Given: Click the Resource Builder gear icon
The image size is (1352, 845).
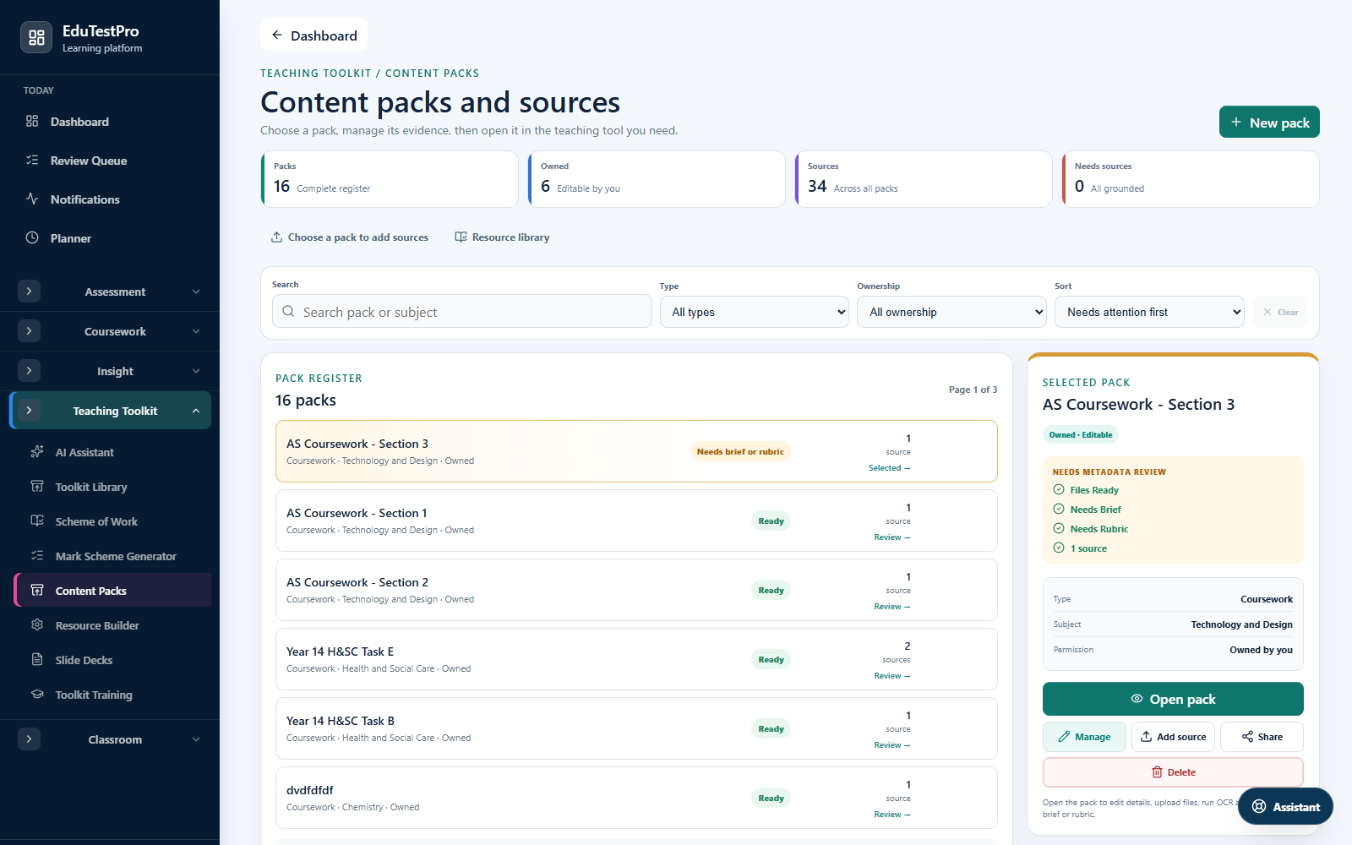Looking at the screenshot, I should (37, 625).
